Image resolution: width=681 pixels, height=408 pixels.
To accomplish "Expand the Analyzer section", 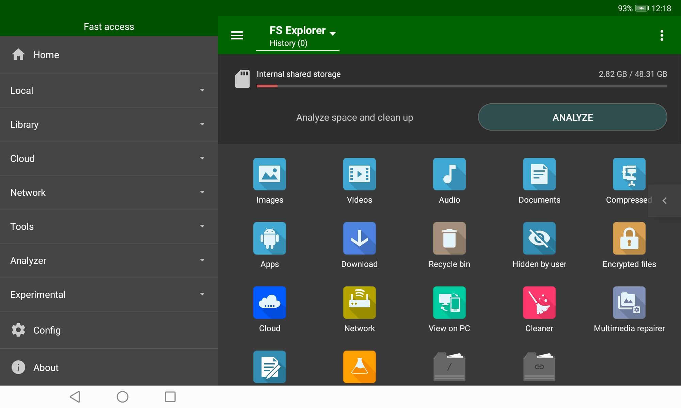I will pos(109,260).
